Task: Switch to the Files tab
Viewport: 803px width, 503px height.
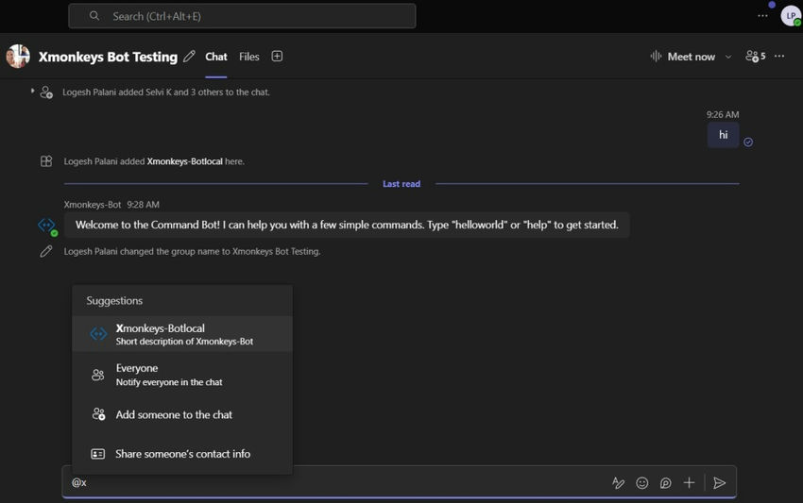Action: [x=249, y=57]
